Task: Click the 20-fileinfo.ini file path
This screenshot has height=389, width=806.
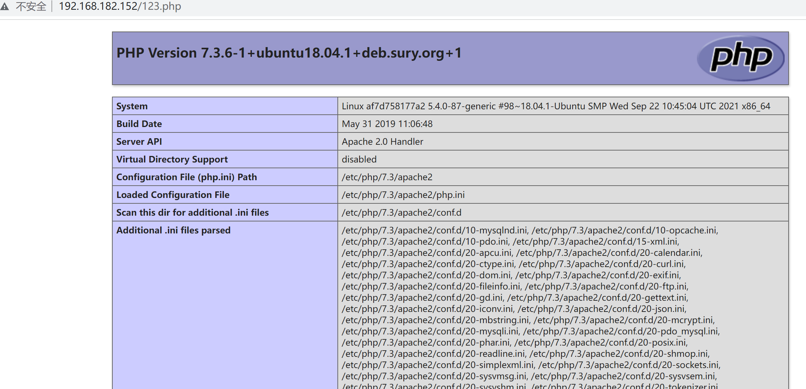Action: 431,286
